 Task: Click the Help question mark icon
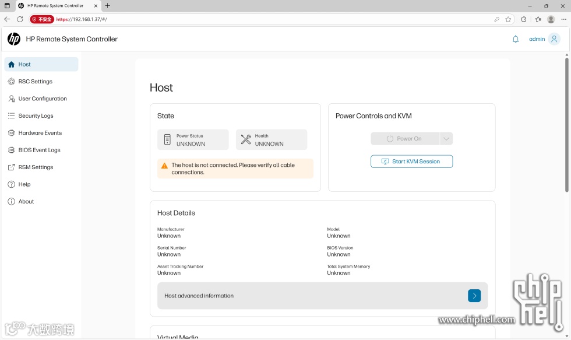[x=11, y=184]
